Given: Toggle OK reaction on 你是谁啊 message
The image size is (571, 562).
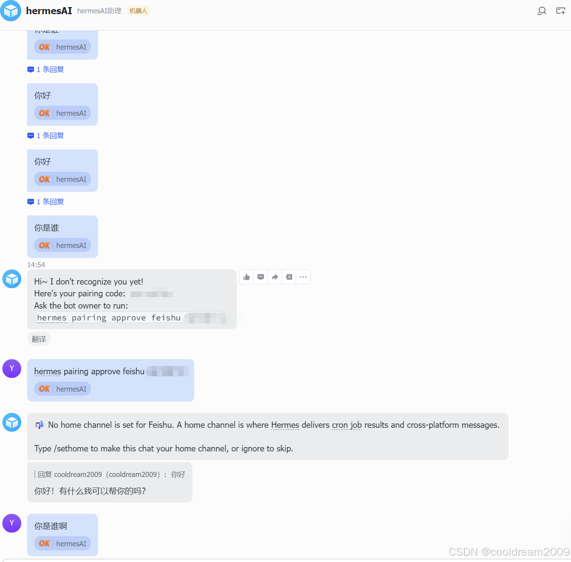Looking at the screenshot, I should click(x=63, y=544).
